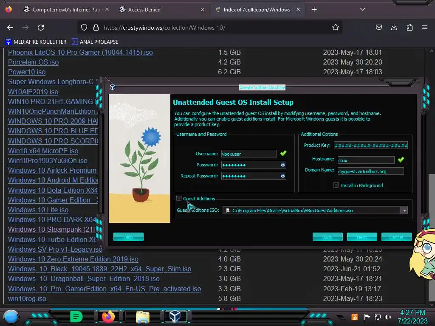This screenshot has height=326, width=435.
Task: Click the Help button in dialog
Action: [x=128, y=237]
